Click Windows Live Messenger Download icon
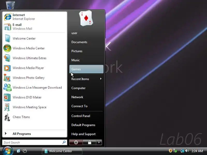This screenshot has width=207, height=155. tap(8, 88)
